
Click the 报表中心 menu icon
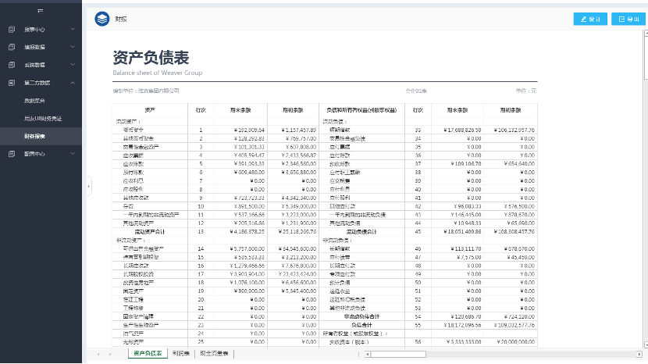pyautogui.click(x=12, y=30)
